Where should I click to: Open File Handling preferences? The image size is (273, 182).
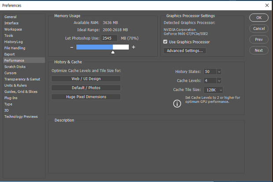click(x=15, y=48)
